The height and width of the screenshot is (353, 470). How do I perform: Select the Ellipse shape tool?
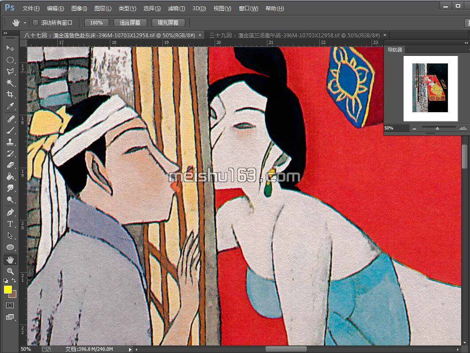10,247
